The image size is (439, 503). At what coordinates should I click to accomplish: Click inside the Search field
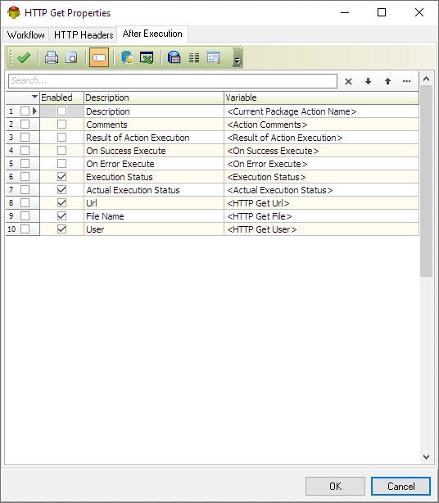[173, 81]
